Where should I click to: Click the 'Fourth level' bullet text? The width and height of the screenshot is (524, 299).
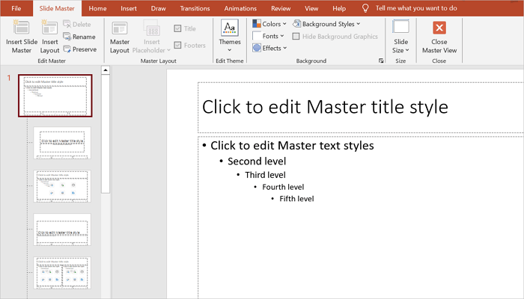pos(283,187)
